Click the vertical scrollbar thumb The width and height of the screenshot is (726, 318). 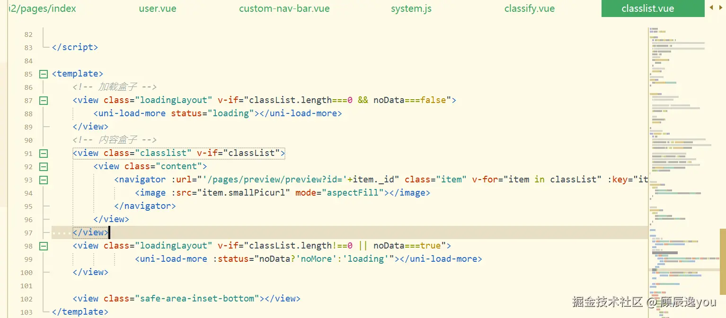[723, 261]
